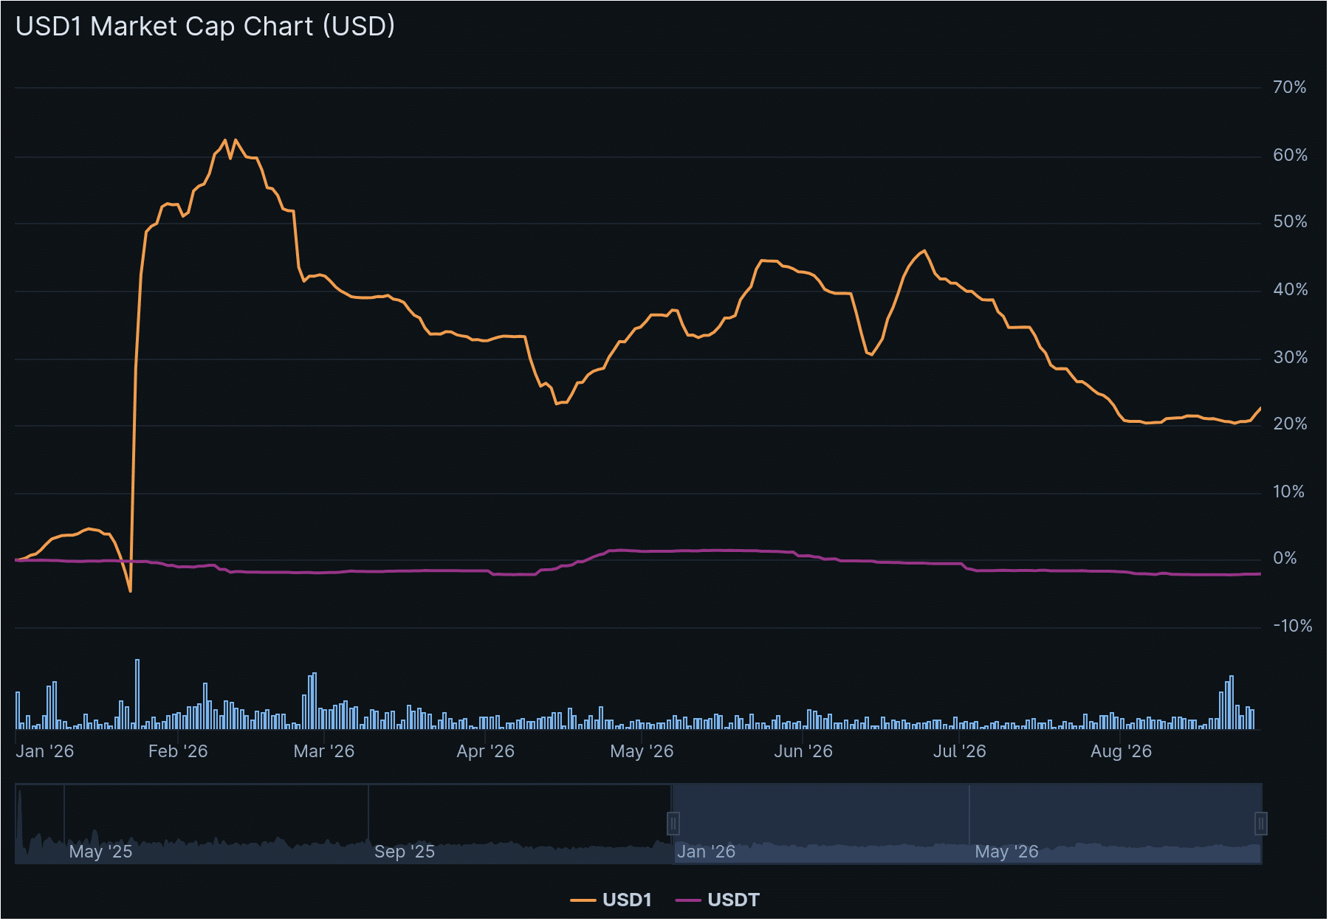
Task: Click the 40% y-axis label
Action: click(1290, 289)
